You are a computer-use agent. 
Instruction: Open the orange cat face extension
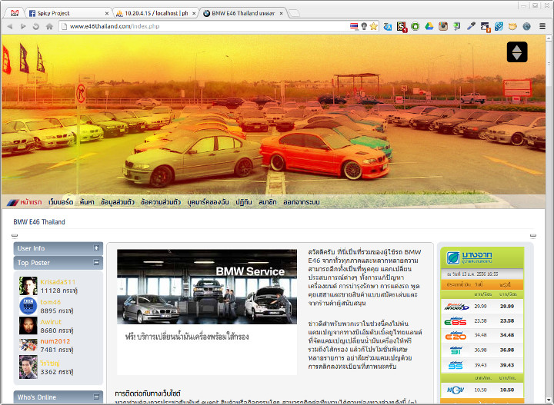pyautogui.click(x=512, y=26)
